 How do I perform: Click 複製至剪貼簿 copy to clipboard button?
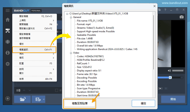tap(80, 103)
